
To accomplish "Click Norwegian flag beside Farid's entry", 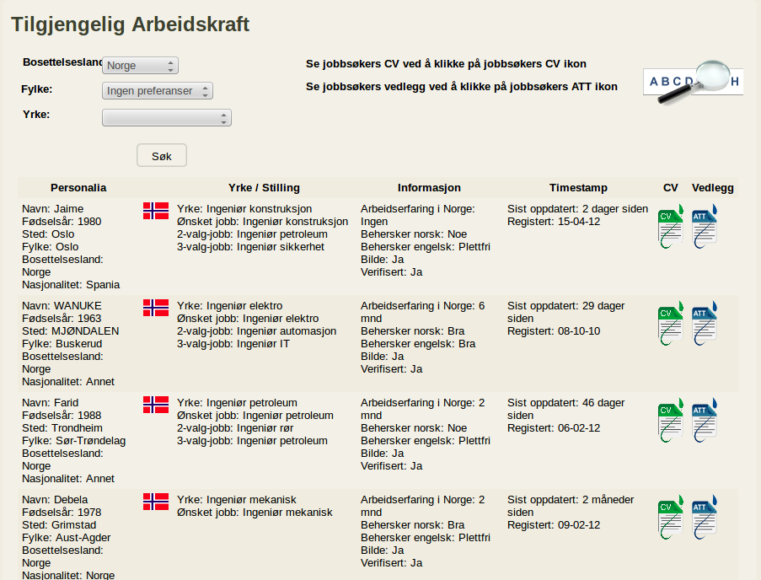I will [x=156, y=405].
